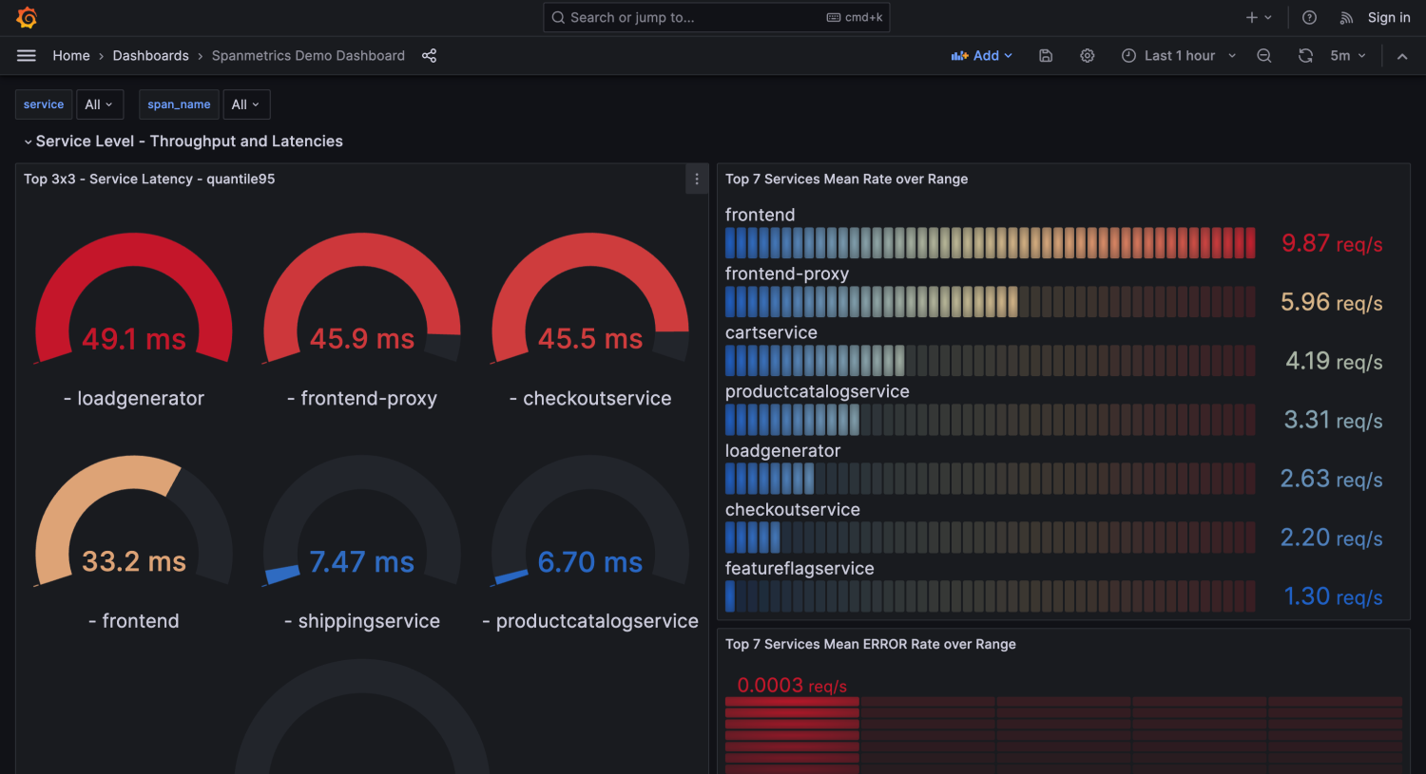Open the Last 1 hour time picker
1426x774 pixels.
point(1179,56)
